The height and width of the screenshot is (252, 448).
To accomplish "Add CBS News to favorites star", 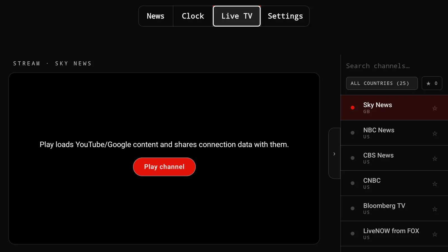I will pyautogui.click(x=435, y=158).
